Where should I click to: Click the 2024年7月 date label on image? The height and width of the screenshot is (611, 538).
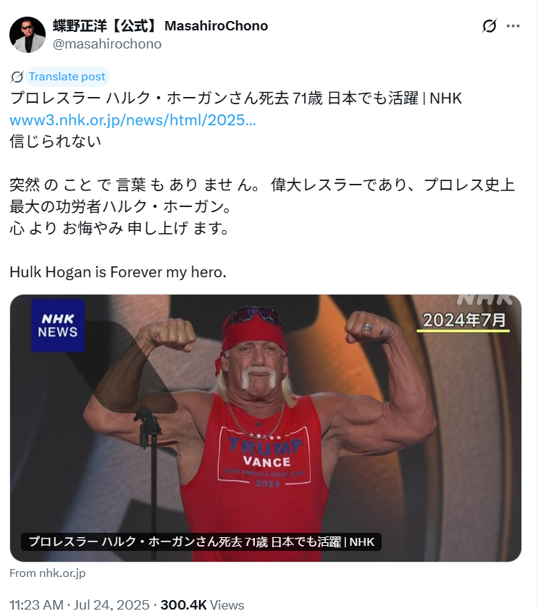pos(463,321)
